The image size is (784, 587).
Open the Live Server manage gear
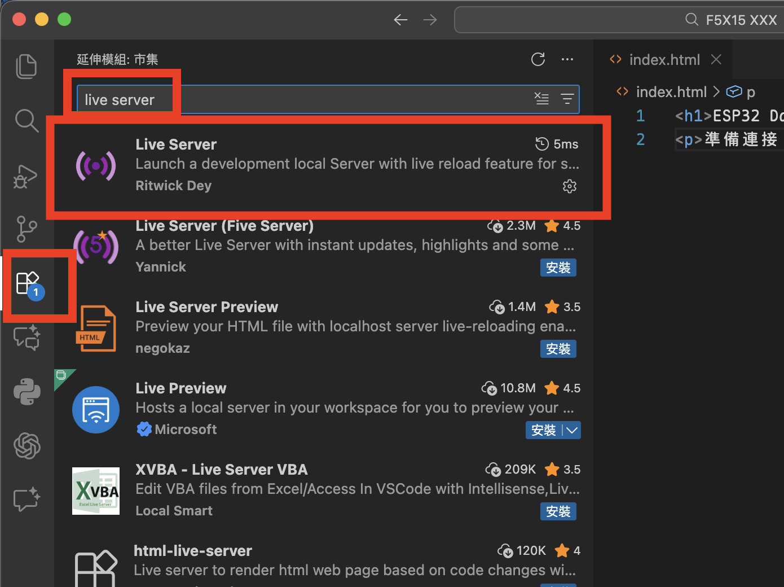click(x=570, y=186)
